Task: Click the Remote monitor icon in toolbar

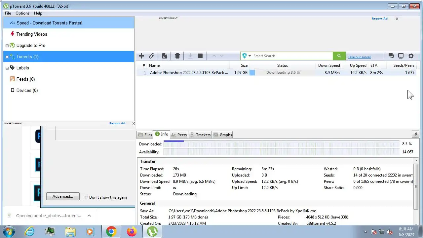Action: [401, 56]
